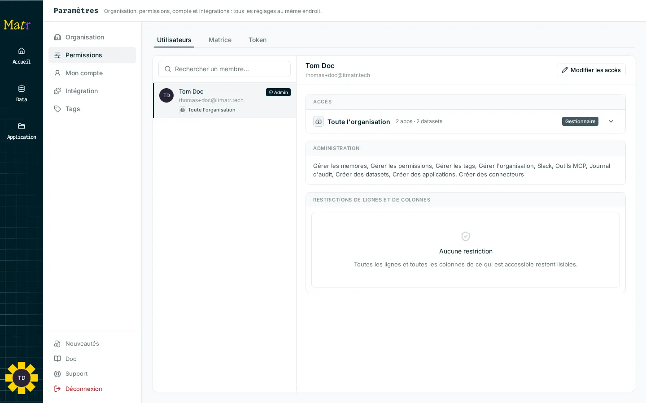Click the building icon beside Toute l'organisation access
The height and width of the screenshot is (403, 646).
point(319,121)
